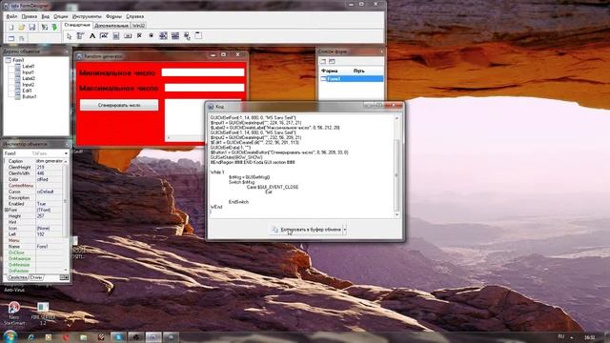
Task: Click the Enabled property value True
Action: pyautogui.click(x=49, y=204)
